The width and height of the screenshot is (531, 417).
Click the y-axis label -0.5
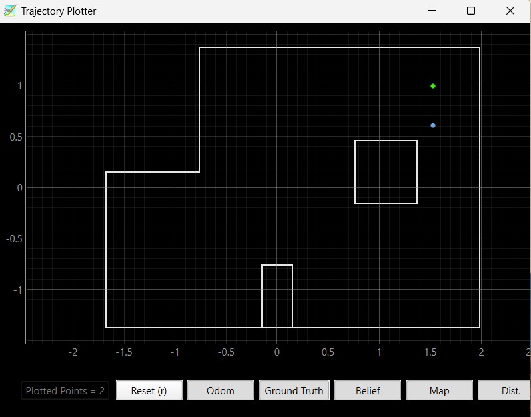[x=14, y=239]
